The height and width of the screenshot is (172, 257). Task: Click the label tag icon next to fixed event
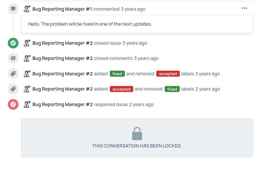click(x=13, y=74)
